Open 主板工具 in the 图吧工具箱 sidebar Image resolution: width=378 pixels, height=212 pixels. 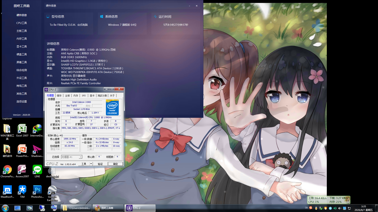coord(22,31)
